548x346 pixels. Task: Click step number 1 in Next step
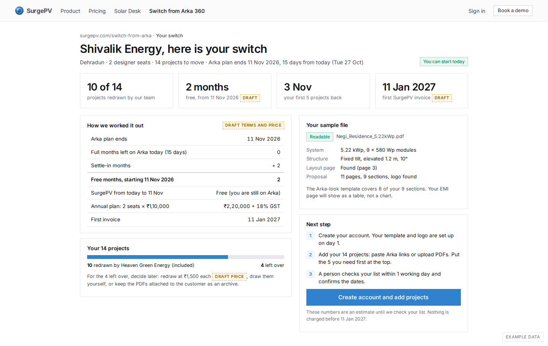(x=311, y=236)
